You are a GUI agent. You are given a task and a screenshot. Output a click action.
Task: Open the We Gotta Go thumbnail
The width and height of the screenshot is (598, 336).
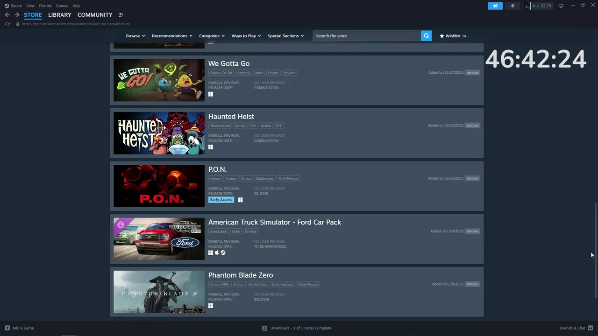(x=159, y=80)
